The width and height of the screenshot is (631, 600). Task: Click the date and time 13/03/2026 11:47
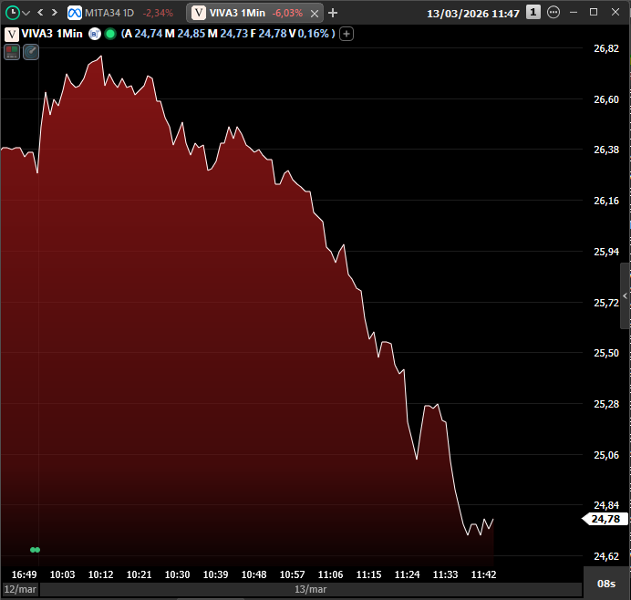point(473,14)
